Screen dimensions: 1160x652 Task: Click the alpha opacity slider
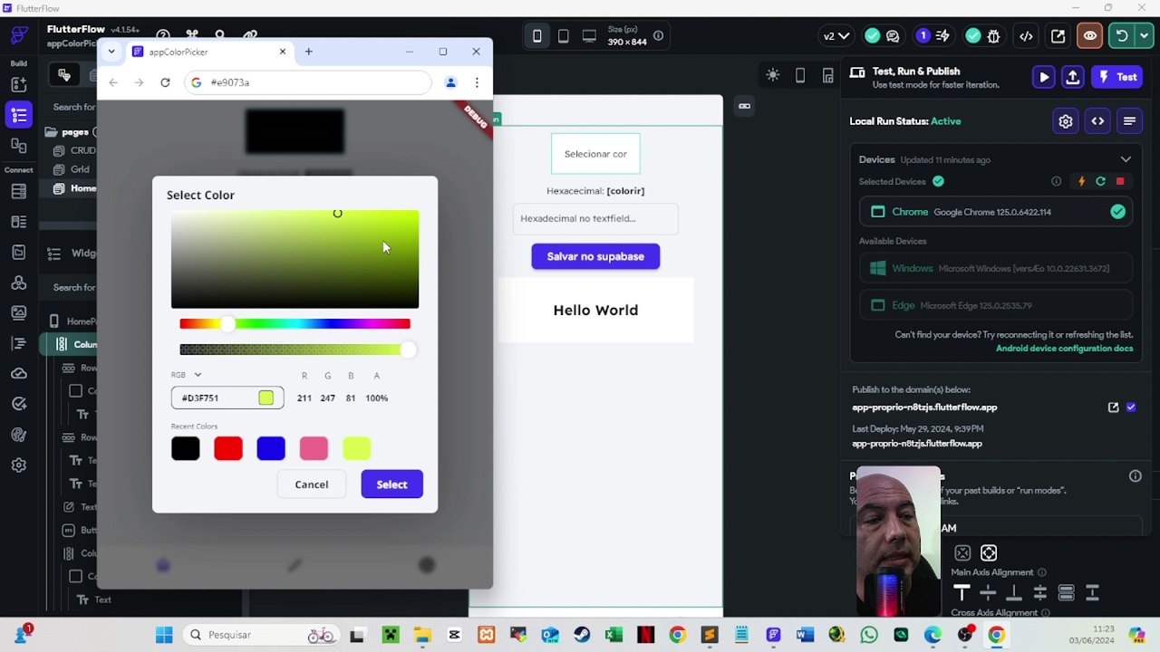click(295, 350)
